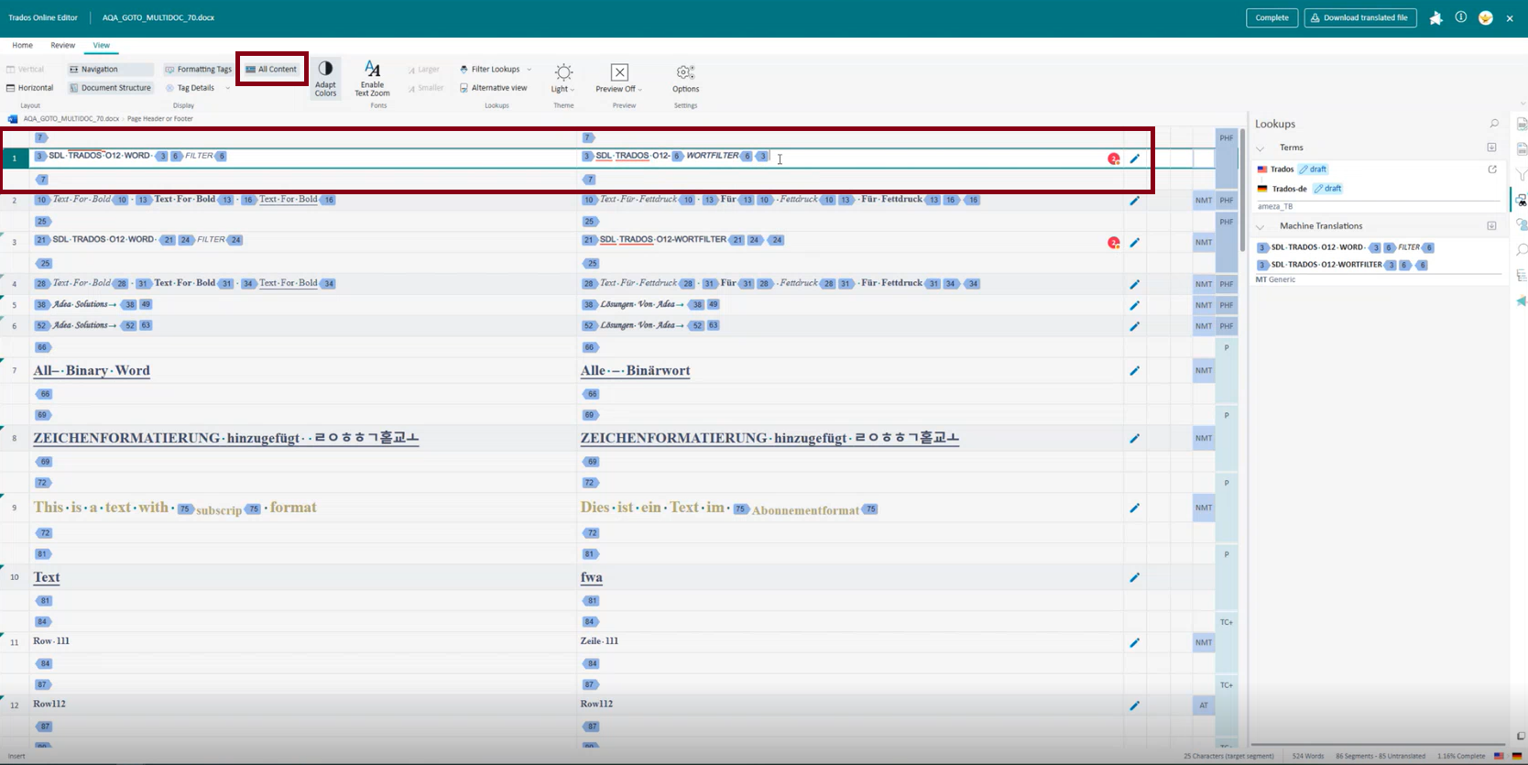The image size is (1528, 765).
Task: Switch to the Review tab
Action: (62, 45)
